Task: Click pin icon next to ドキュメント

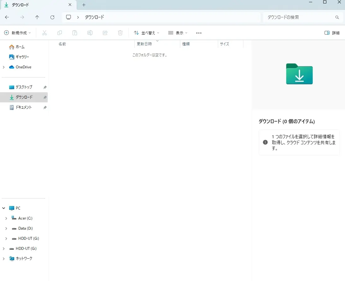Action: (x=45, y=107)
